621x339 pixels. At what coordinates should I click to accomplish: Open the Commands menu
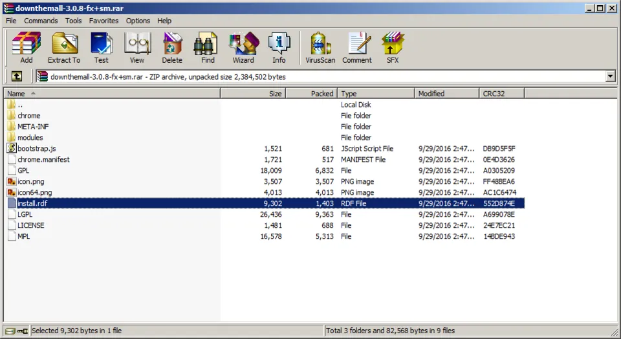(x=41, y=21)
